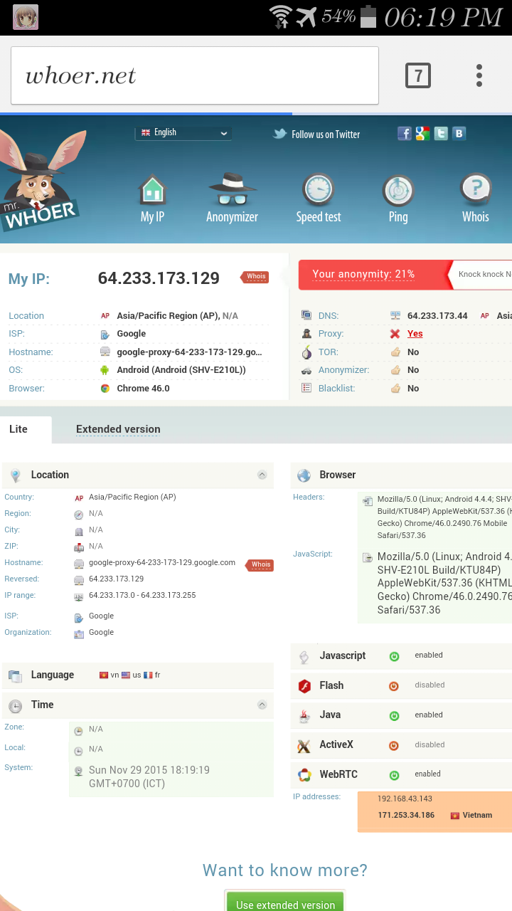Click the Want to know more? heading
Viewport: 512px width, 911px height.
point(285,870)
